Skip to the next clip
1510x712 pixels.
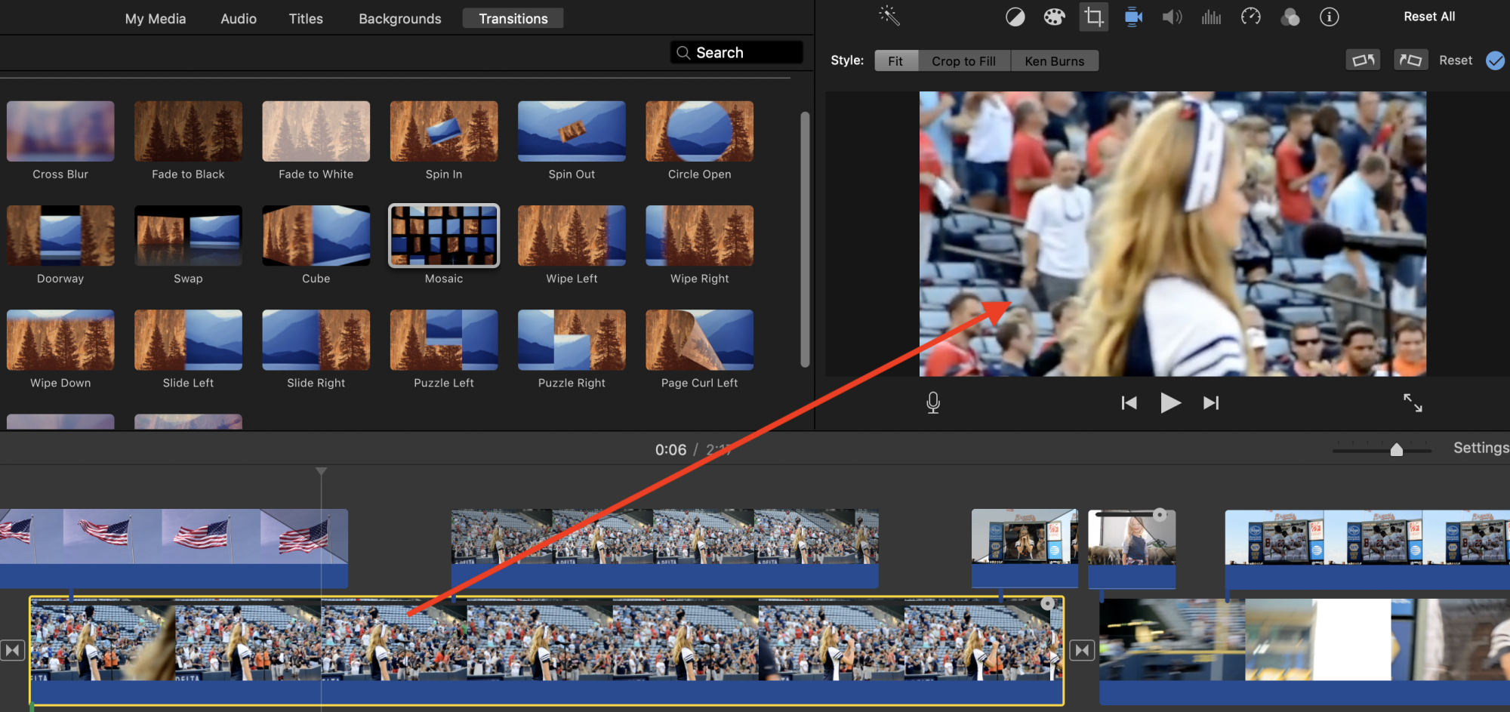(1211, 403)
